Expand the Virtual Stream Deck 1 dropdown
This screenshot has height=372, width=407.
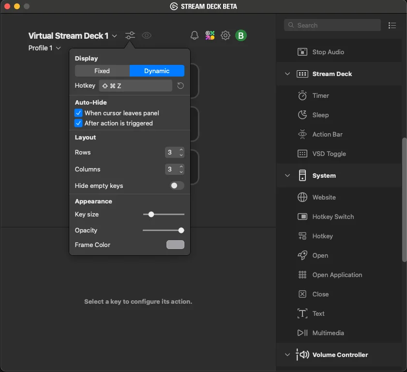click(114, 35)
